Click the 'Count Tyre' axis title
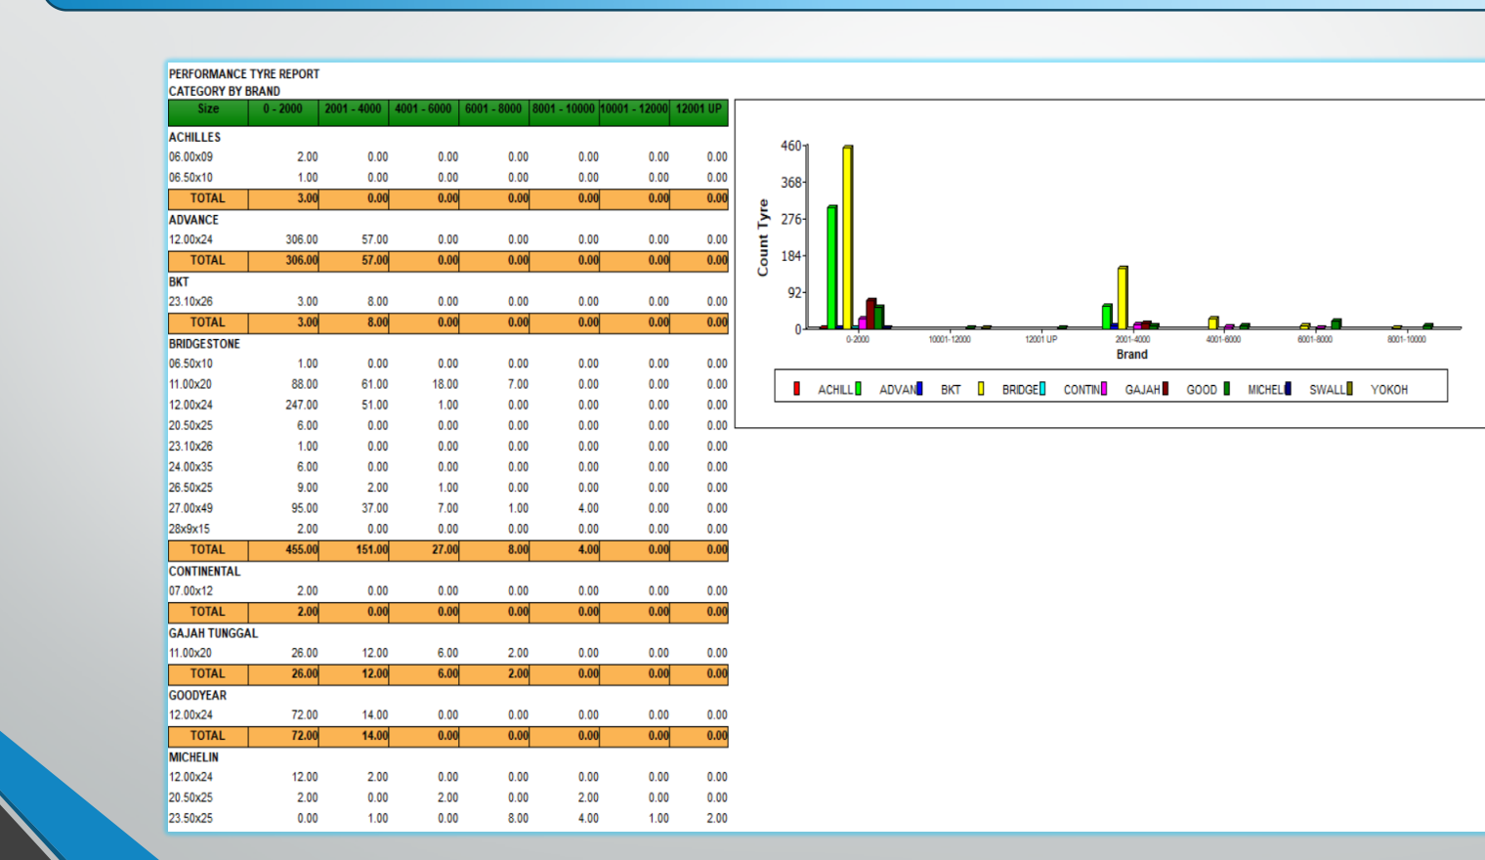Viewport: 1485px width, 860px height. 763,237
